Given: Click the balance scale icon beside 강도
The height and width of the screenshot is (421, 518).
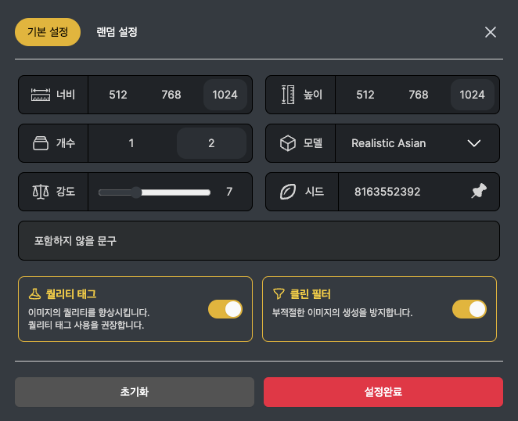Looking at the screenshot, I should [41, 192].
